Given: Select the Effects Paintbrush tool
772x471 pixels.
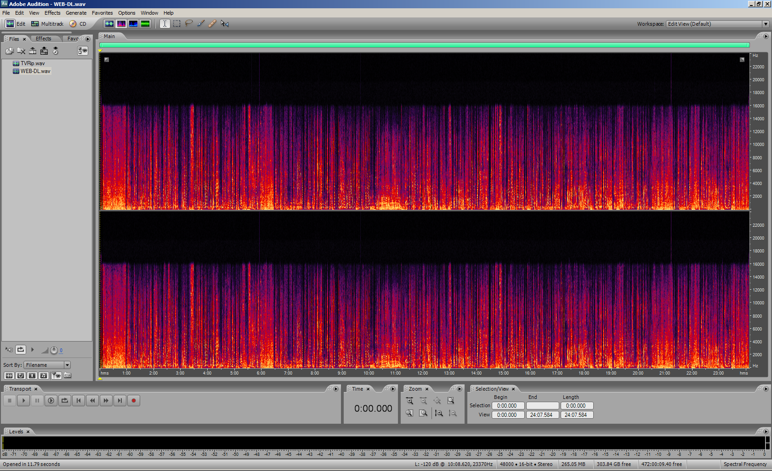Looking at the screenshot, I should point(201,23).
